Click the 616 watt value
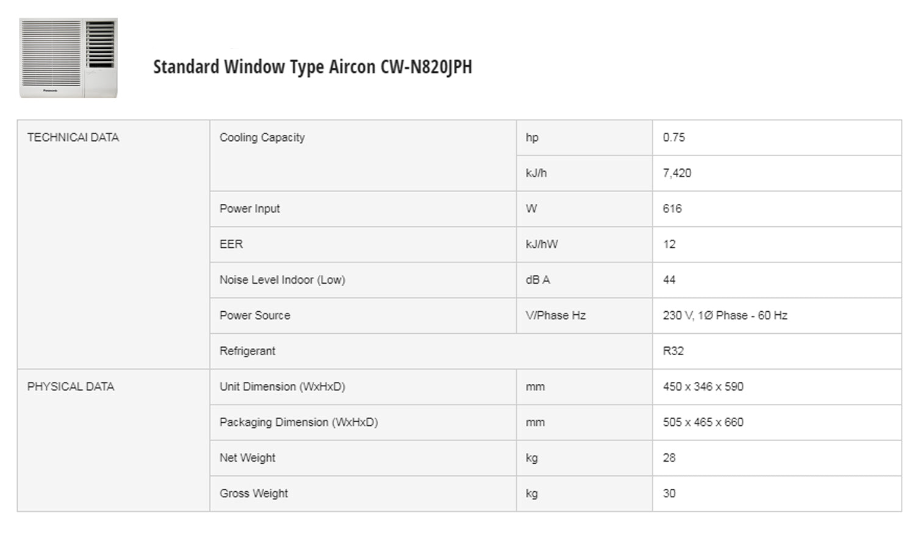Viewport: 915px width, 540px height. point(672,209)
